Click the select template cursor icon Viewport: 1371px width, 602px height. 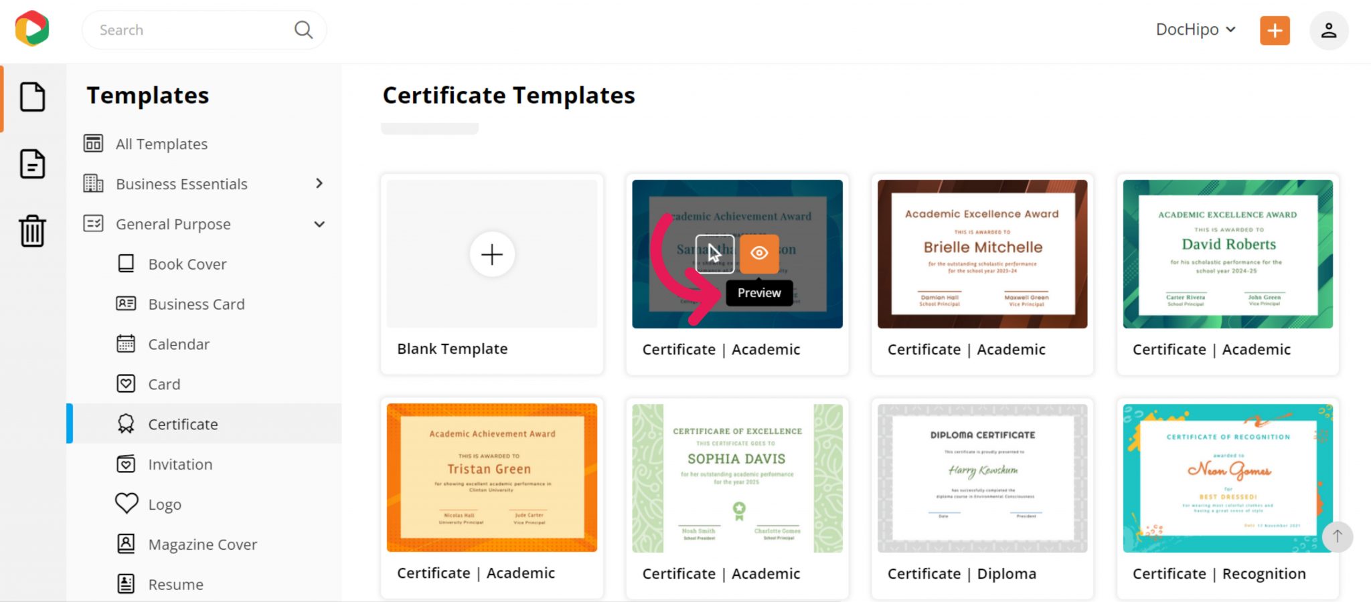(715, 254)
